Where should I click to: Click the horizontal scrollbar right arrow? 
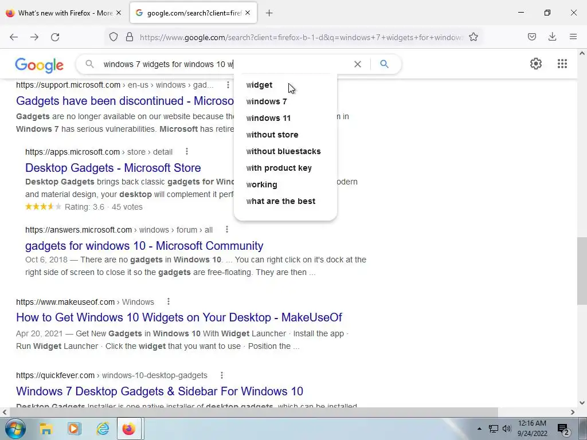(573, 412)
